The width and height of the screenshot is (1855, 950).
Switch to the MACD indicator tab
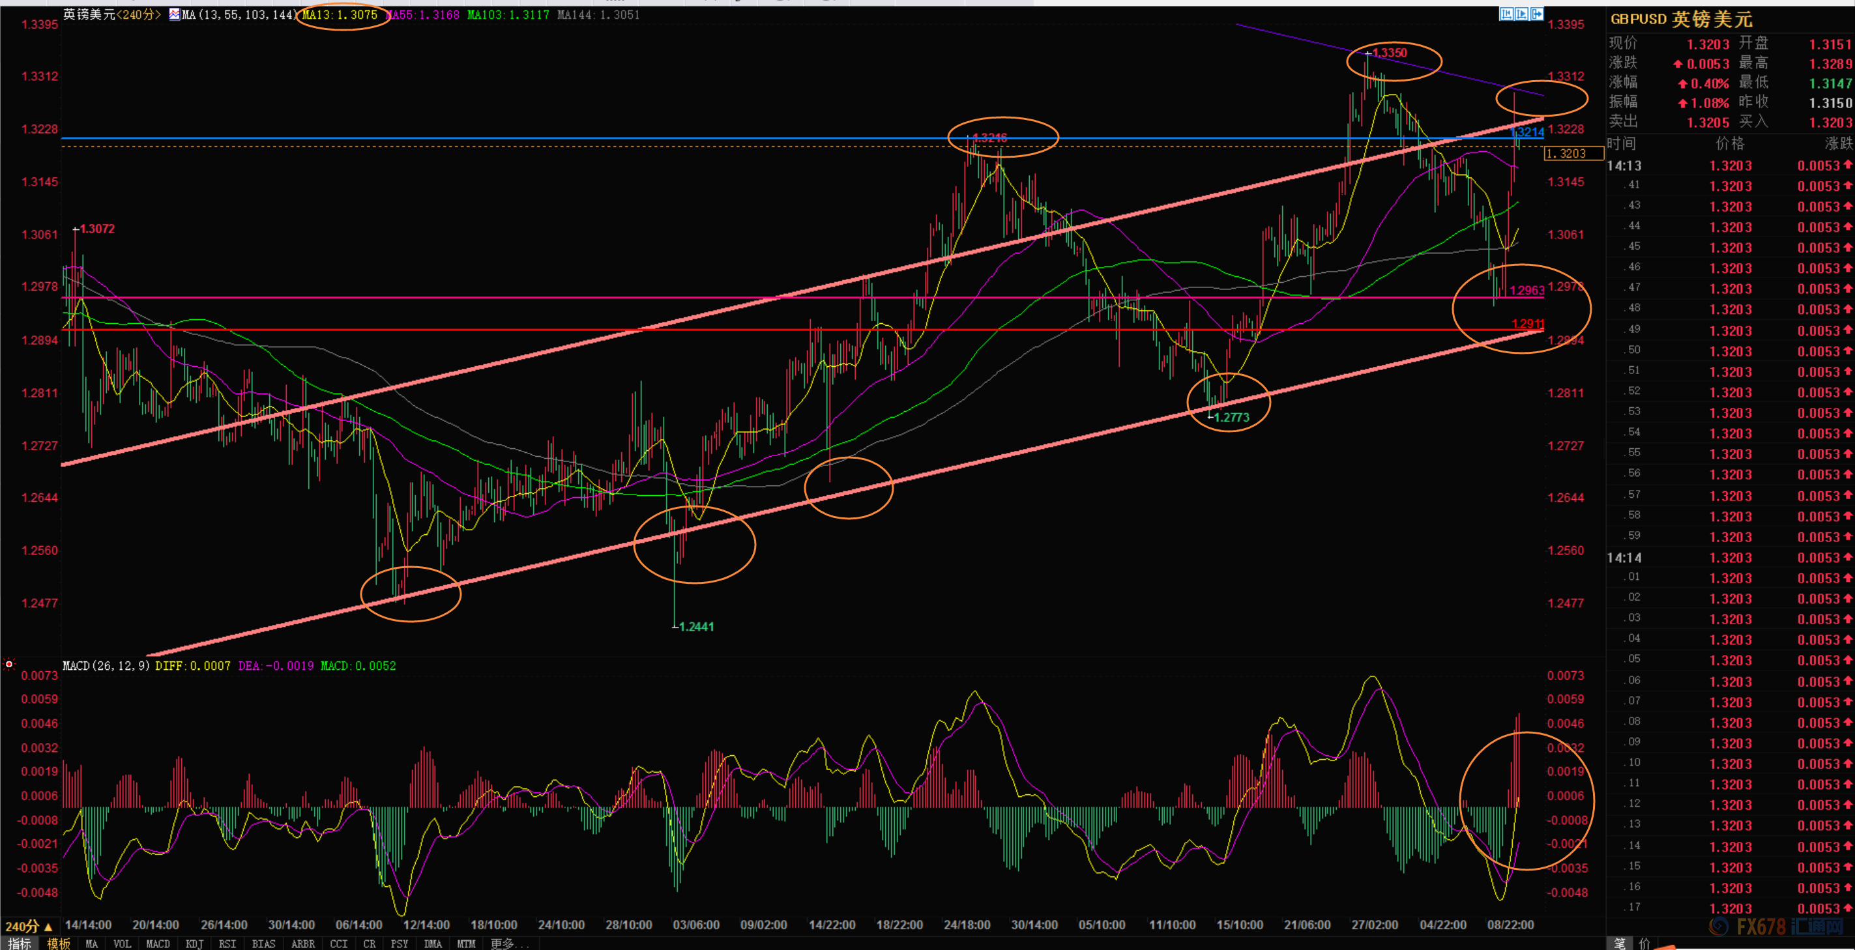(x=158, y=943)
